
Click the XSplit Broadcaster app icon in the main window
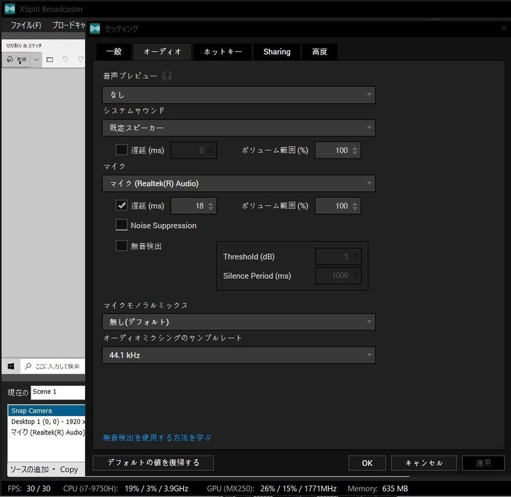pos(10,9)
